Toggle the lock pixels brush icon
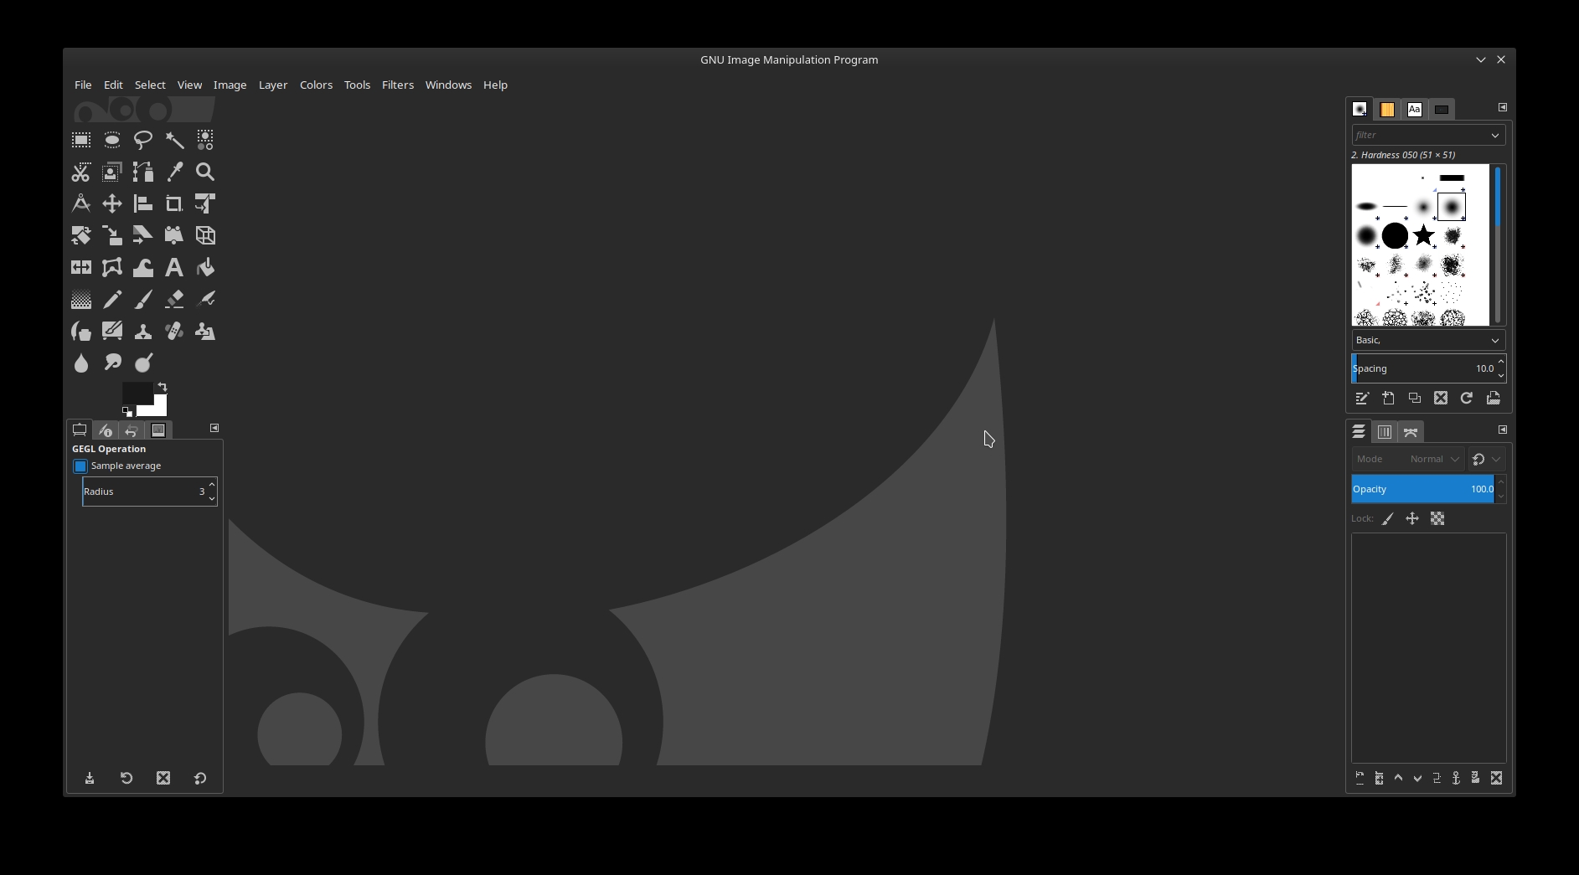The height and width of the screenshot is (875, 1579). (1388, 519)
